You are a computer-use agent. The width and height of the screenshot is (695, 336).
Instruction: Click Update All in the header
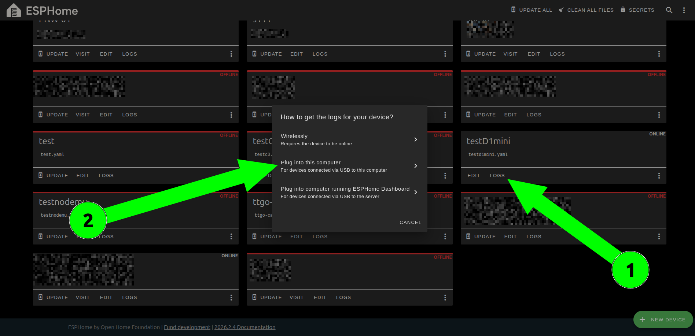pos(531,10)
